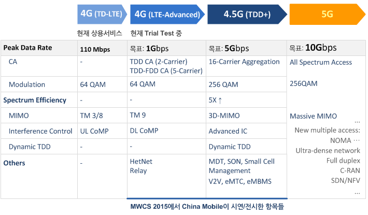Image resolution: width=368 pixels, height=215 pixels.
Task: Select the 4G (LTE-Advanced) arrow banner
Action: click(x=167, y=15)
